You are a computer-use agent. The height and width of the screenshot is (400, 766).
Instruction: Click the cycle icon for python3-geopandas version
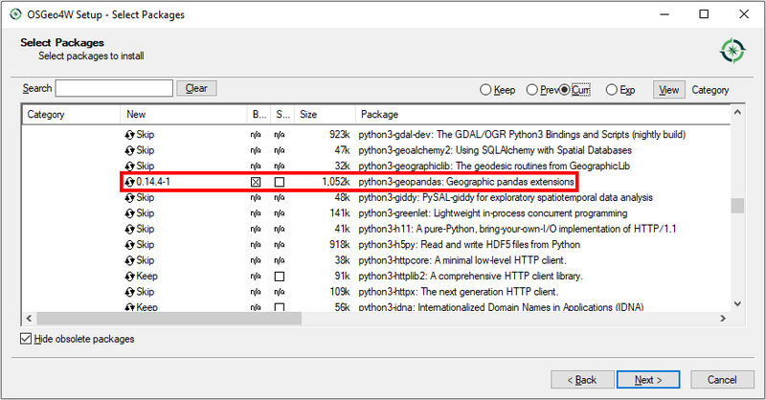pos(130,182)
